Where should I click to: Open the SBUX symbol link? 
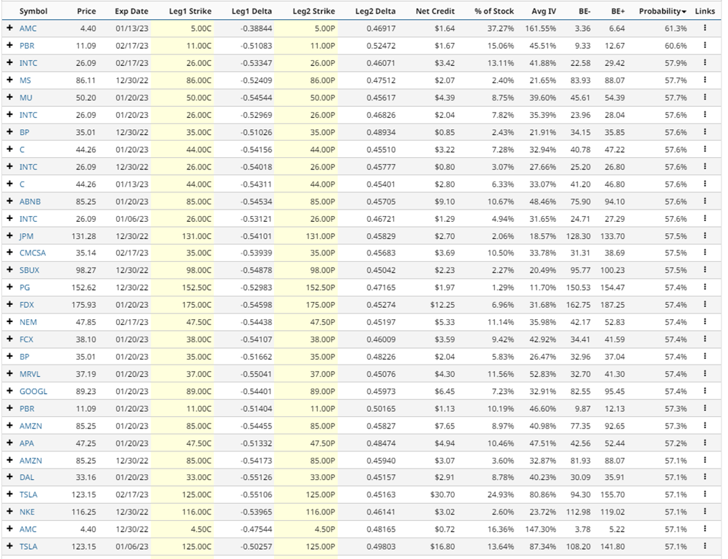coord(29,270)
